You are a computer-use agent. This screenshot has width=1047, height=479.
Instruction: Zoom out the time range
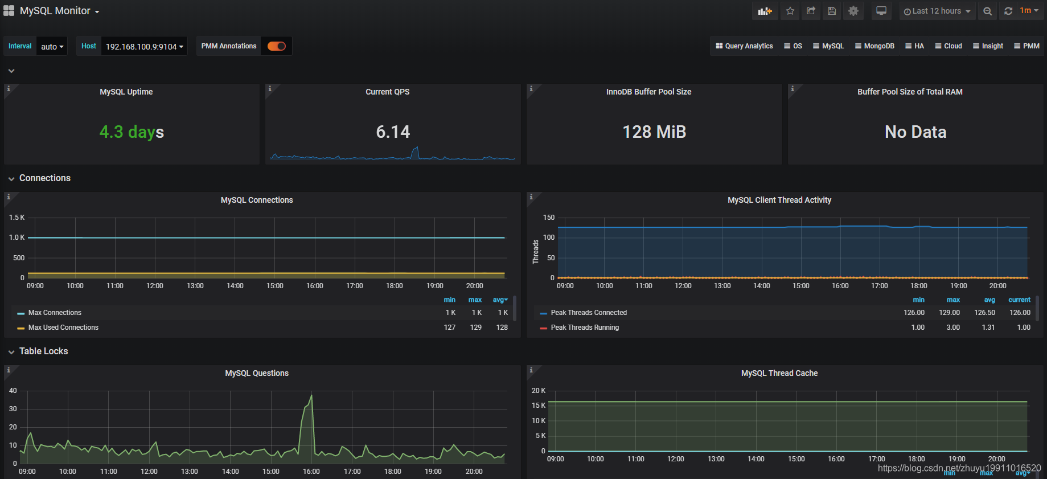(x=987, y=11)
